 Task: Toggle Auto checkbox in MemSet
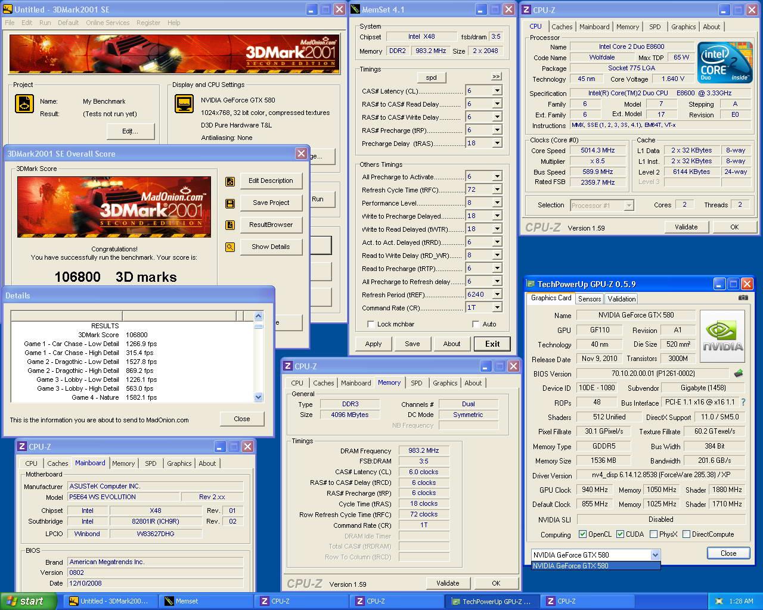click(x=476, y=324)
